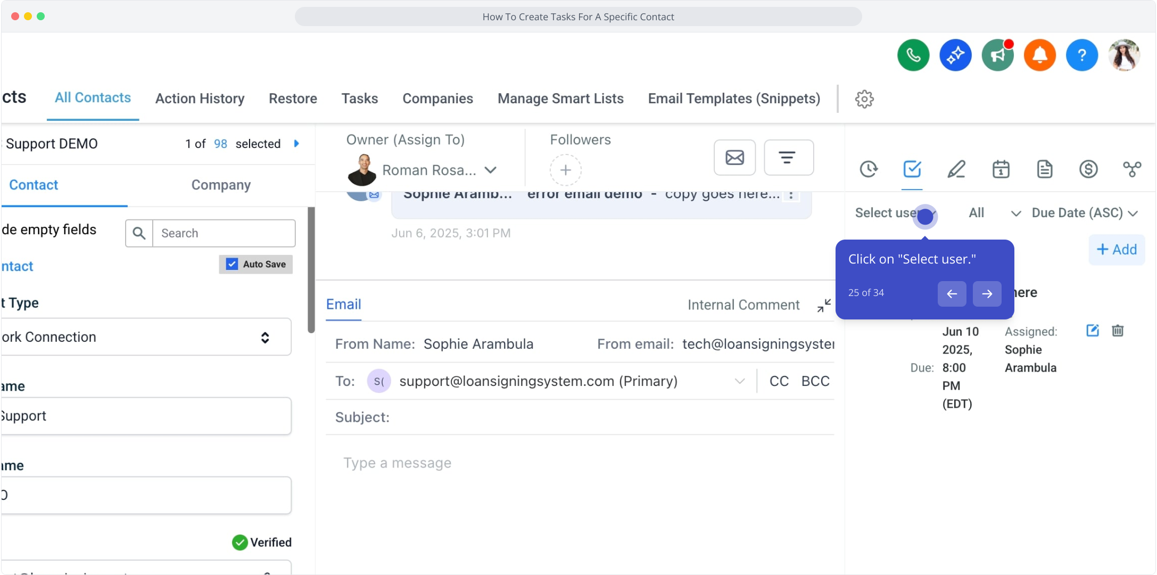Click the page title address bar
Viewport: 1157px width, 575px height.
[x=578, y=17]
